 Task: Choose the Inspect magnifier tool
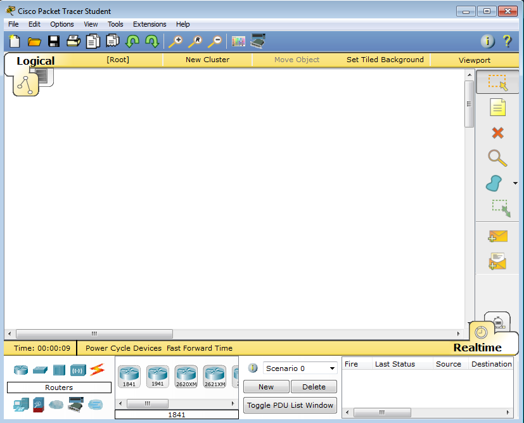click(497, 158)
